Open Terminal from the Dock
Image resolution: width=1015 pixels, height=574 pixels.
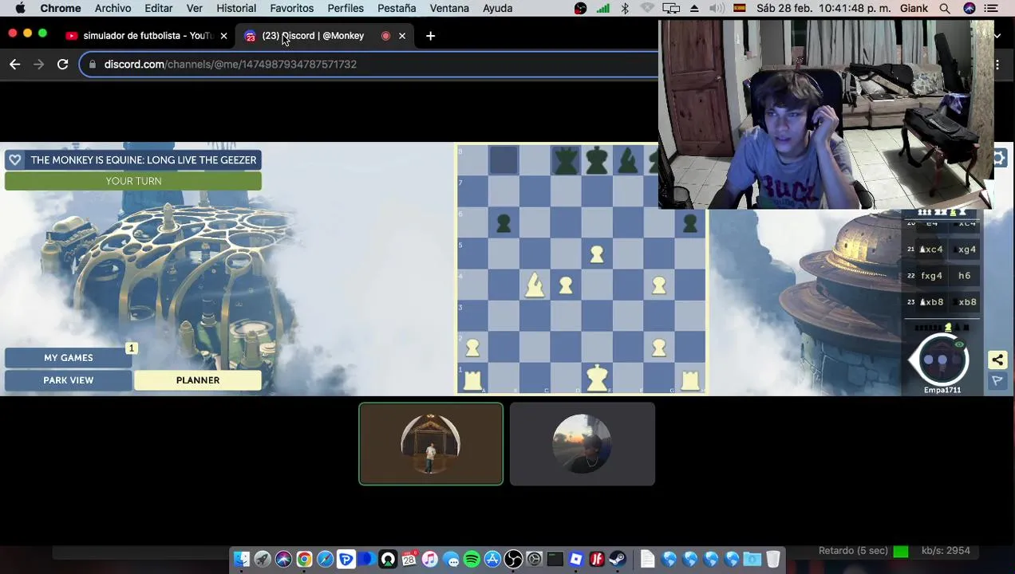[555, 560]
